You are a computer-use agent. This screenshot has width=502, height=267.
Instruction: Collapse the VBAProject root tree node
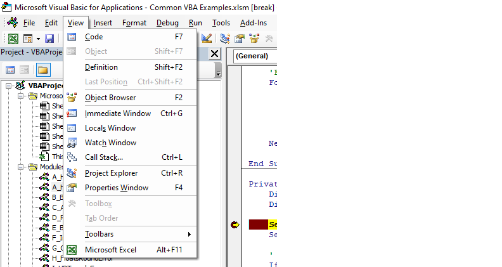pos(8,86)
